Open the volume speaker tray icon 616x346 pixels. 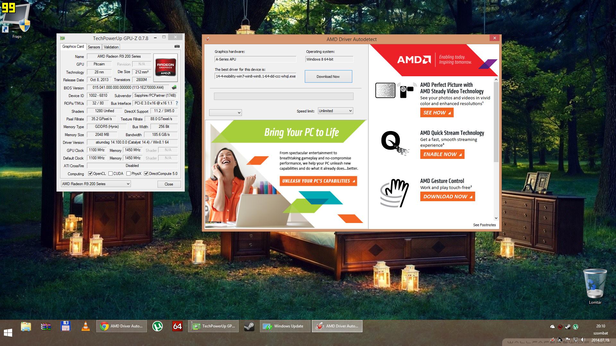[583, 340]
